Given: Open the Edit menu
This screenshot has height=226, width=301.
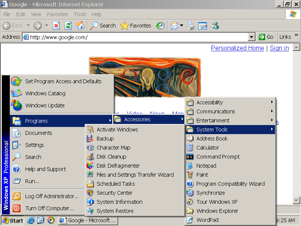Looking at the screenshot, I should tap(21, 14).
